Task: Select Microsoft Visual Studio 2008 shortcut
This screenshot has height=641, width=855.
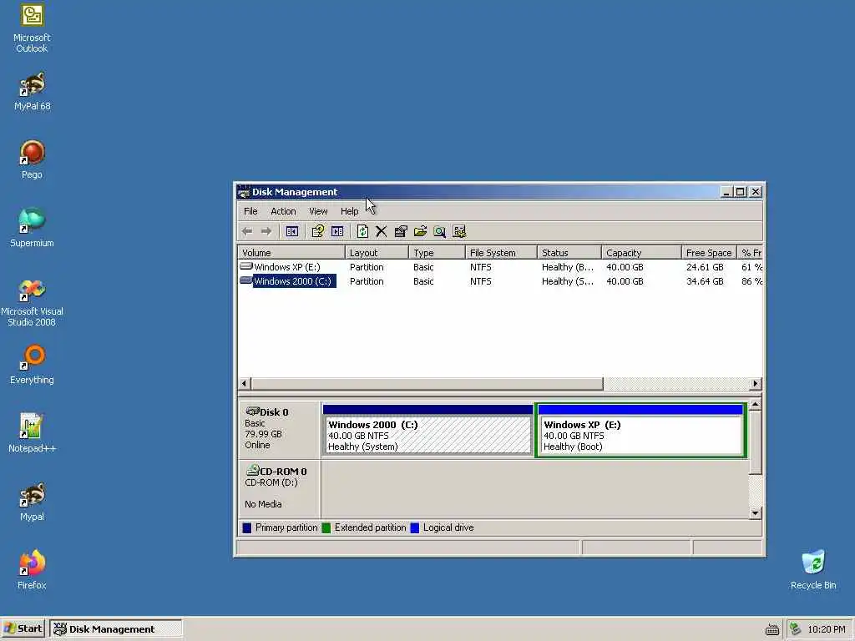Action: (x=32, y=303)
